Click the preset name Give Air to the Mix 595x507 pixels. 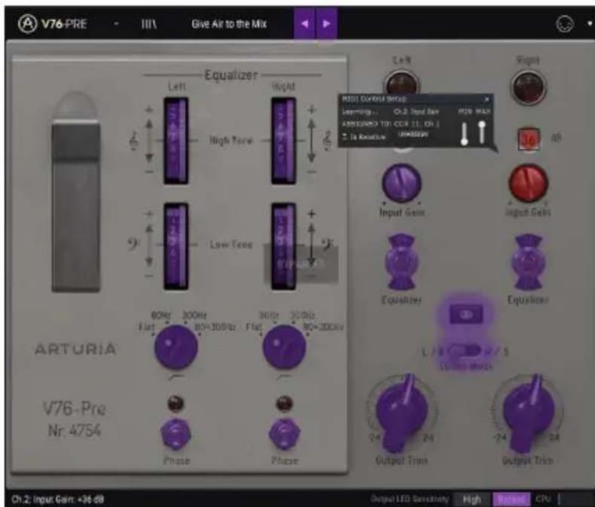pyautogui.click(x=229, y=24)
